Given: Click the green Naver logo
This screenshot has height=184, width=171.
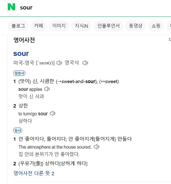Looking at the screenshot, I should (x=11, y=7).
